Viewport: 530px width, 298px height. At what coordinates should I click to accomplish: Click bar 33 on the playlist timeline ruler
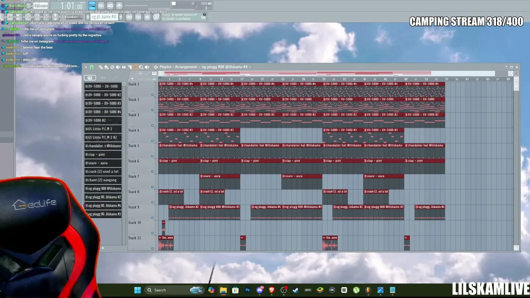(324, 79)
